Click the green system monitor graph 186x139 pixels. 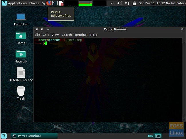click(x=85, y=3)
